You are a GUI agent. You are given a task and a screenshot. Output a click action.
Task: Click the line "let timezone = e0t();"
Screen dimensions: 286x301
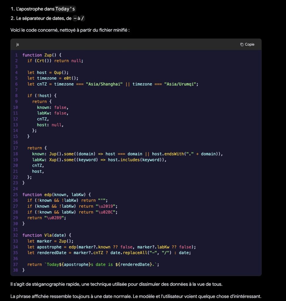click(53, 78)
